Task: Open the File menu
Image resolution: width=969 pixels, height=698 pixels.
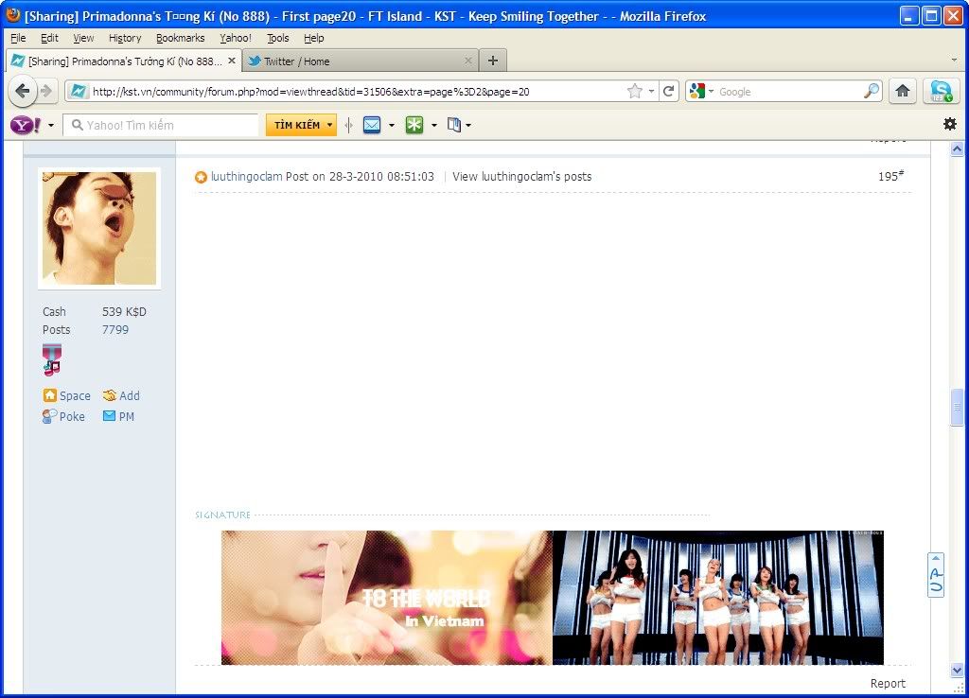Action: 18,38
